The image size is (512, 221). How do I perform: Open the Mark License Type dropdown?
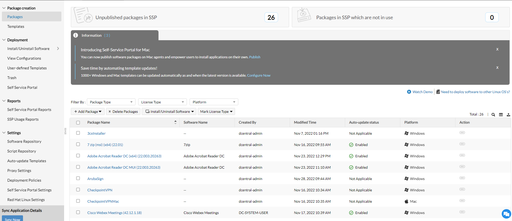point(216,112)
